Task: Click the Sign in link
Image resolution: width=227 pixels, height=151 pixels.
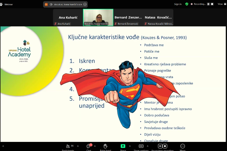Action: (178, 4)
